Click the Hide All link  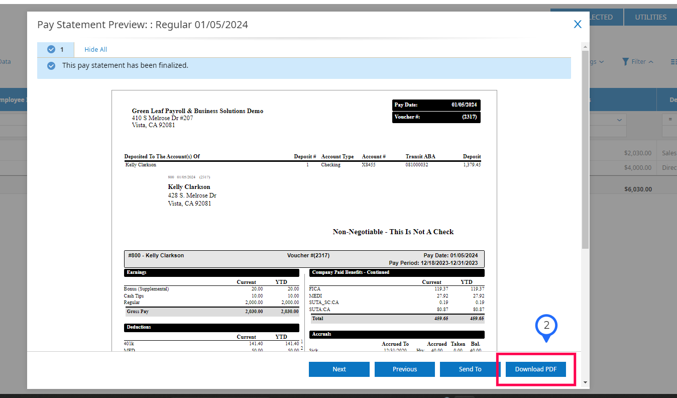tap(95, 49)
